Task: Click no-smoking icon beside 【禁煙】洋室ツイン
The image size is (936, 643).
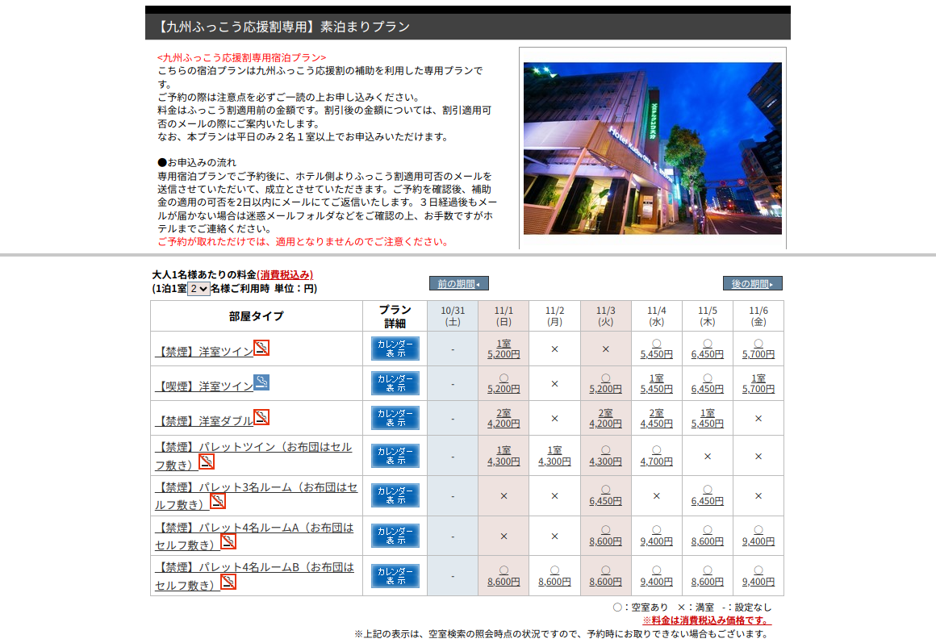Action: point(261,348)
